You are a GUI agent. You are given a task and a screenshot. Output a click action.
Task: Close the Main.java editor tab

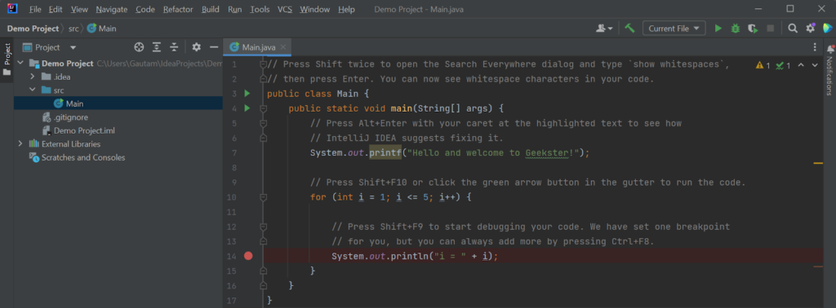click(283, 47)
